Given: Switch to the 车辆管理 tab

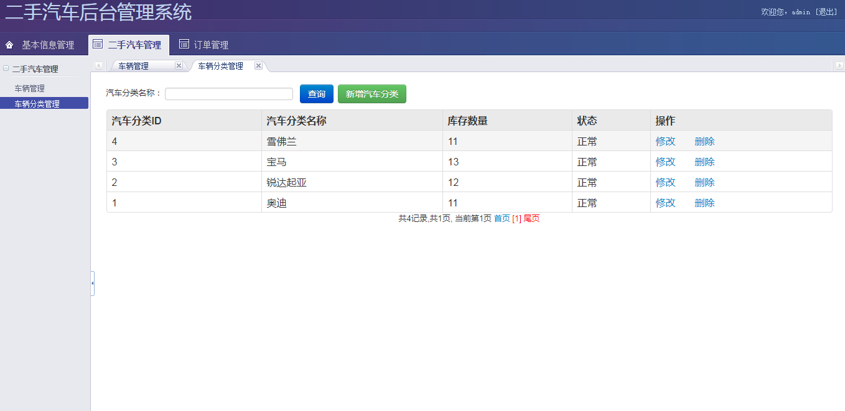Looking at the screenshot, I should (133, 66).
